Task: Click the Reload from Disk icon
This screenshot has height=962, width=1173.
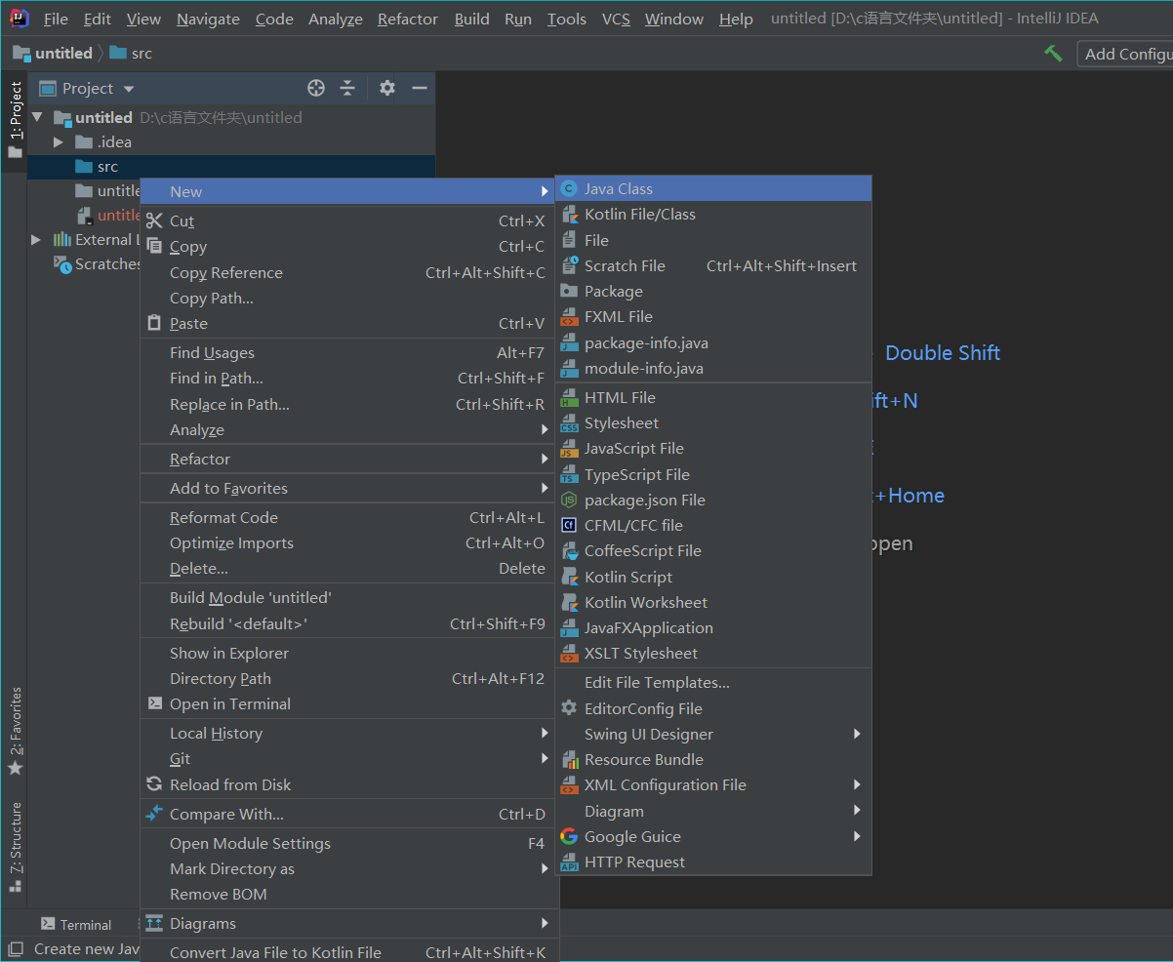Action: coord(154,784)
